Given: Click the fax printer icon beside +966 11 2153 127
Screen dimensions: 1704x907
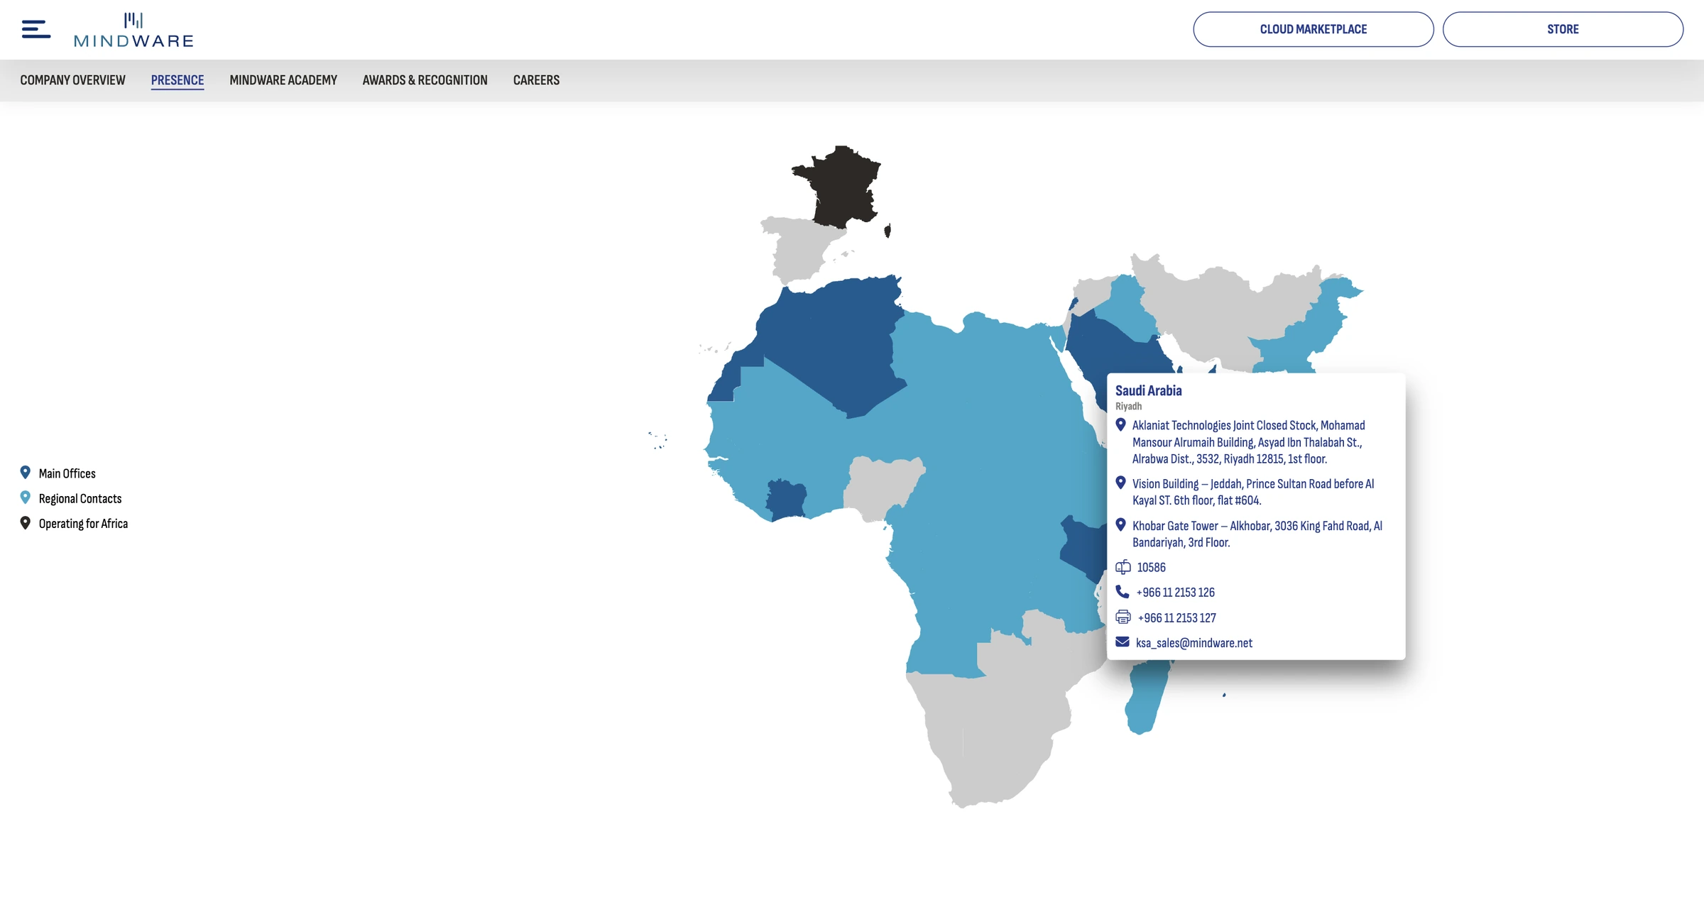Looking at the screenshot, I should 1123,617.
